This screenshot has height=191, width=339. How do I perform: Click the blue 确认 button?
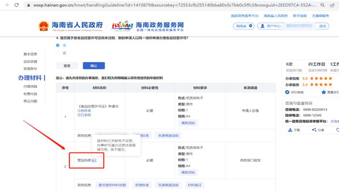pyautogui.click(x=94, y=66)
